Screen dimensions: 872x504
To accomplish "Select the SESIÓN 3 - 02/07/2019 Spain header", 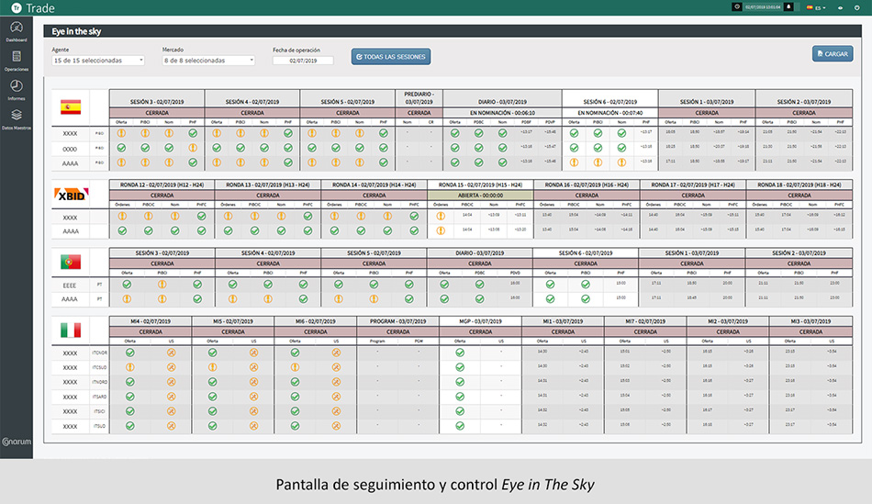I will point(156,102).
